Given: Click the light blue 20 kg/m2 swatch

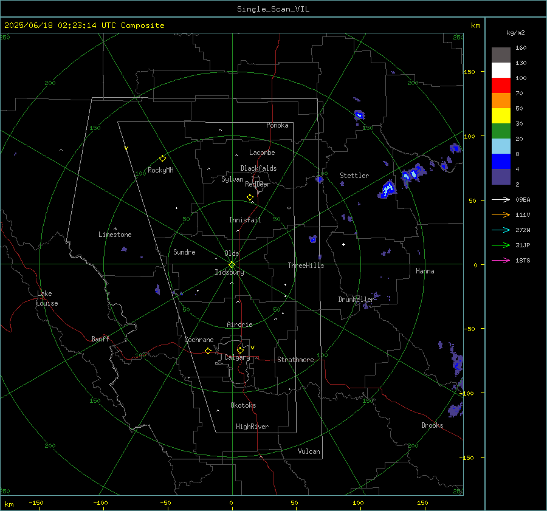Looking at the screenshot, I should (x=501, y=146).
